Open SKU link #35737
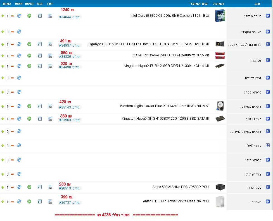Screen dimensions: 273x221 click(70, 202)
